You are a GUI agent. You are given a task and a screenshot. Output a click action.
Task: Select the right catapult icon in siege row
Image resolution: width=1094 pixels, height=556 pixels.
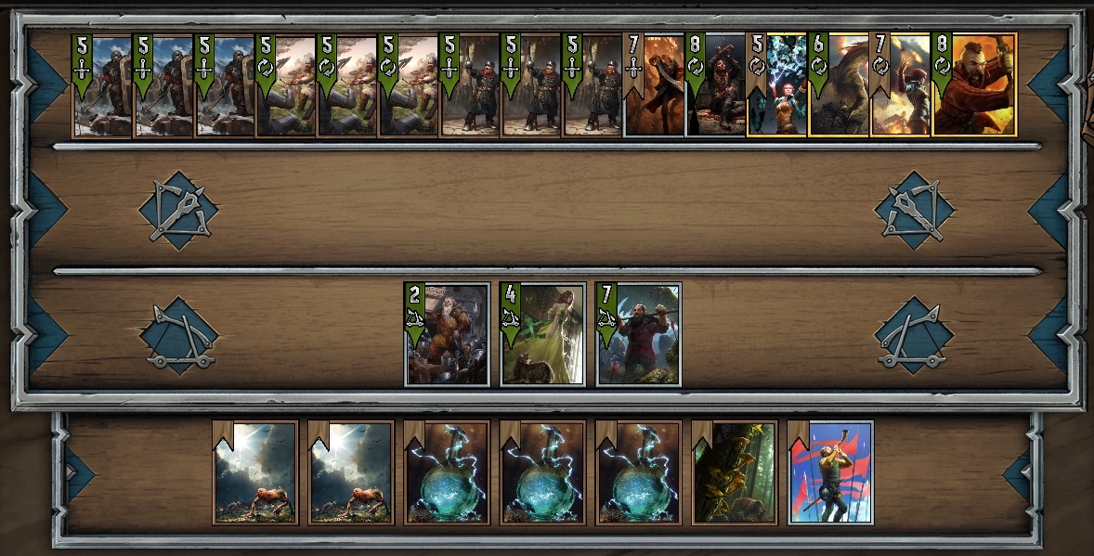click(x=914, y=336)
